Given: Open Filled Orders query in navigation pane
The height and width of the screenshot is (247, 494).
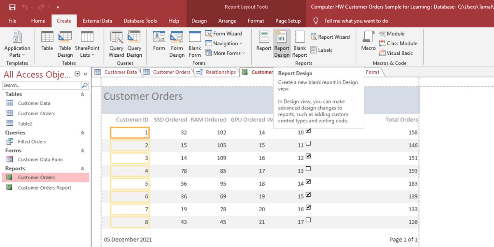Looking at the screenshot, I should point(32,142).
